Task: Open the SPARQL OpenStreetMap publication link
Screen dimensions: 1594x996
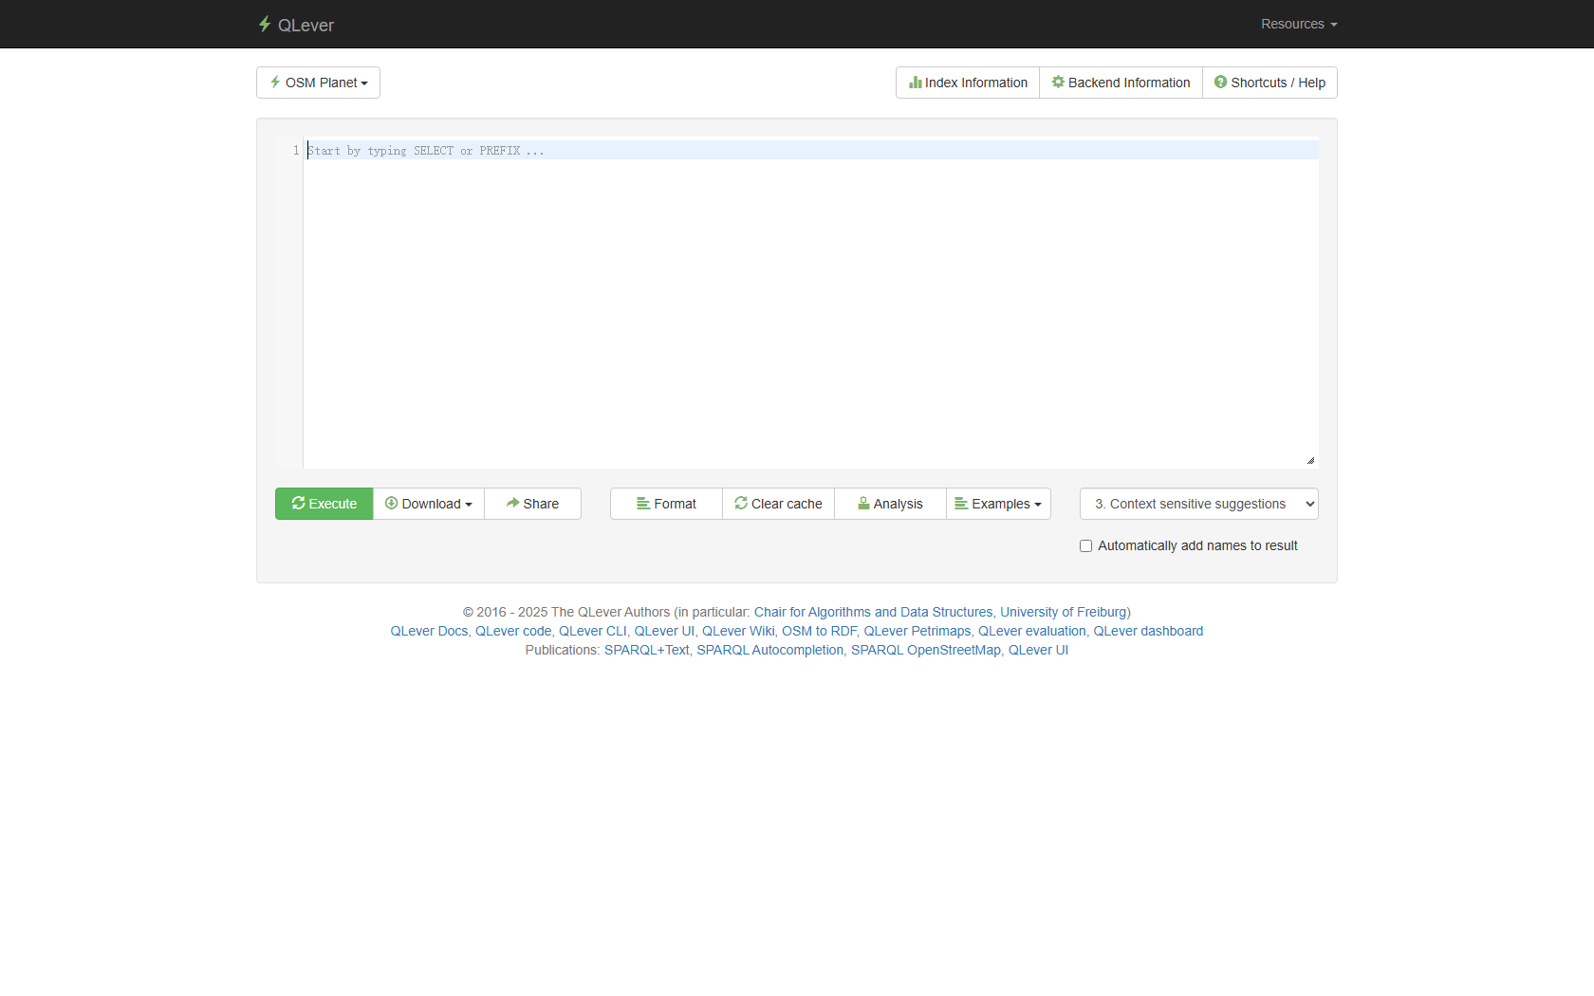Action: tap(925, 650)
